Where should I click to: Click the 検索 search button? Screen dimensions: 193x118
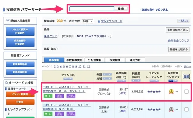point(121,9)
